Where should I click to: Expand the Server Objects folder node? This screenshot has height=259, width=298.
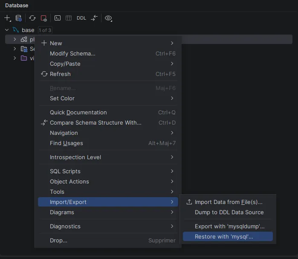15,49
